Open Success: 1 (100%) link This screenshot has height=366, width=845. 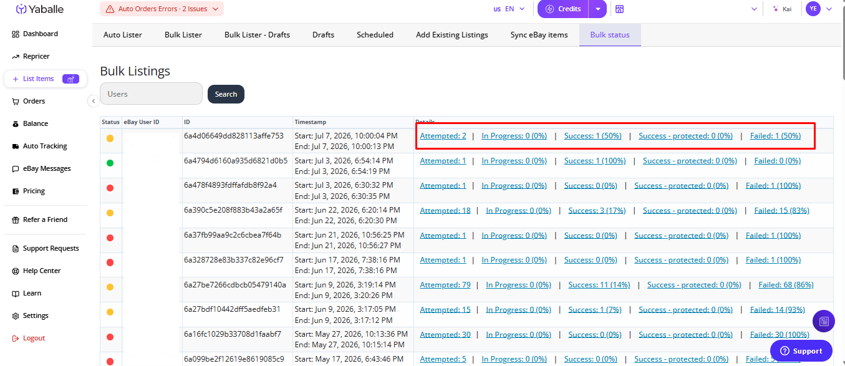595,160
